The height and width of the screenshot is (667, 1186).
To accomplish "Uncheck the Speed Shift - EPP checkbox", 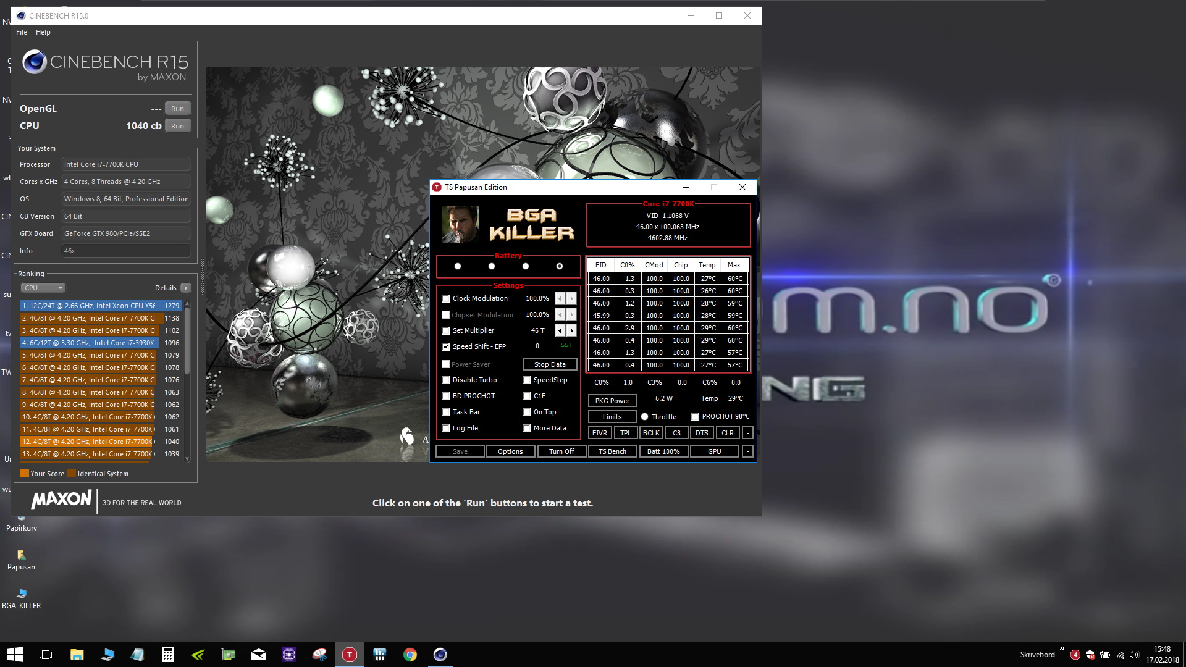I will 445,347.
